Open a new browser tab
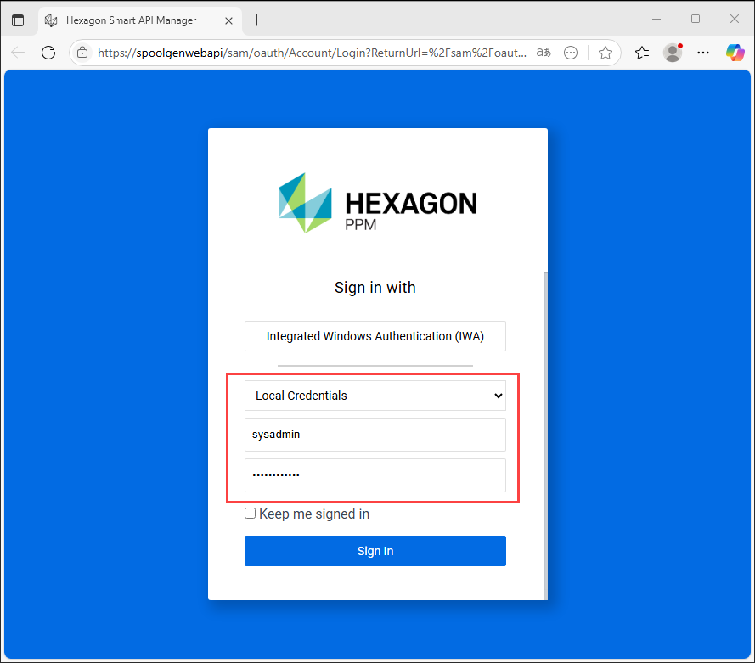 [x=257, y=20]
